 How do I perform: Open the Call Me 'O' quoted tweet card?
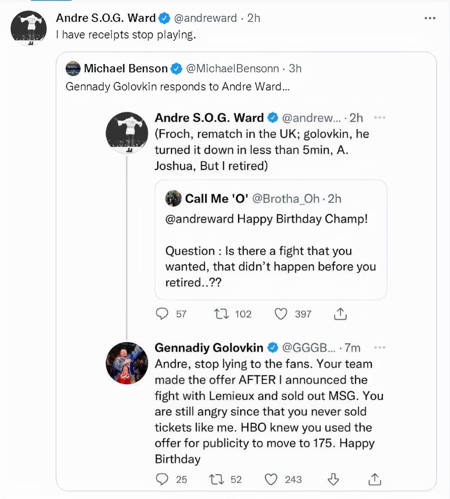click(271, 240)
